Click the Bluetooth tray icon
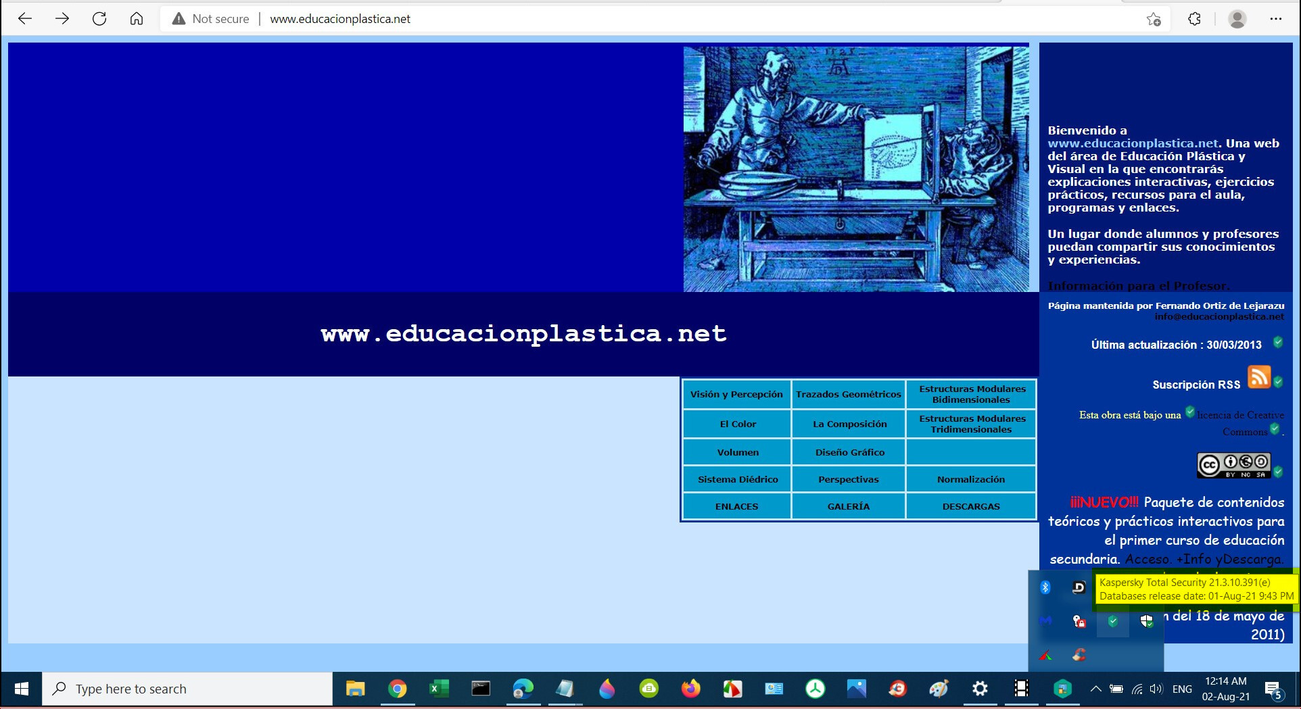The width and height of the screenshot is (1301, 709). 1045,587
